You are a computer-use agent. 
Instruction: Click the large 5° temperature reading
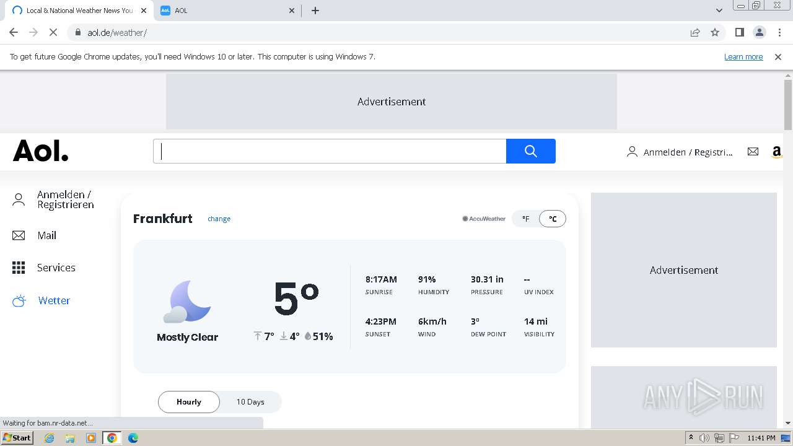coord(296,299)
